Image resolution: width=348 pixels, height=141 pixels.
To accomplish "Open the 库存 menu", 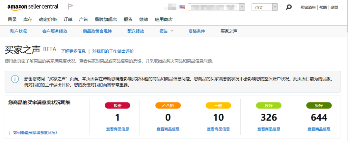I will click(x=28, y=19).
